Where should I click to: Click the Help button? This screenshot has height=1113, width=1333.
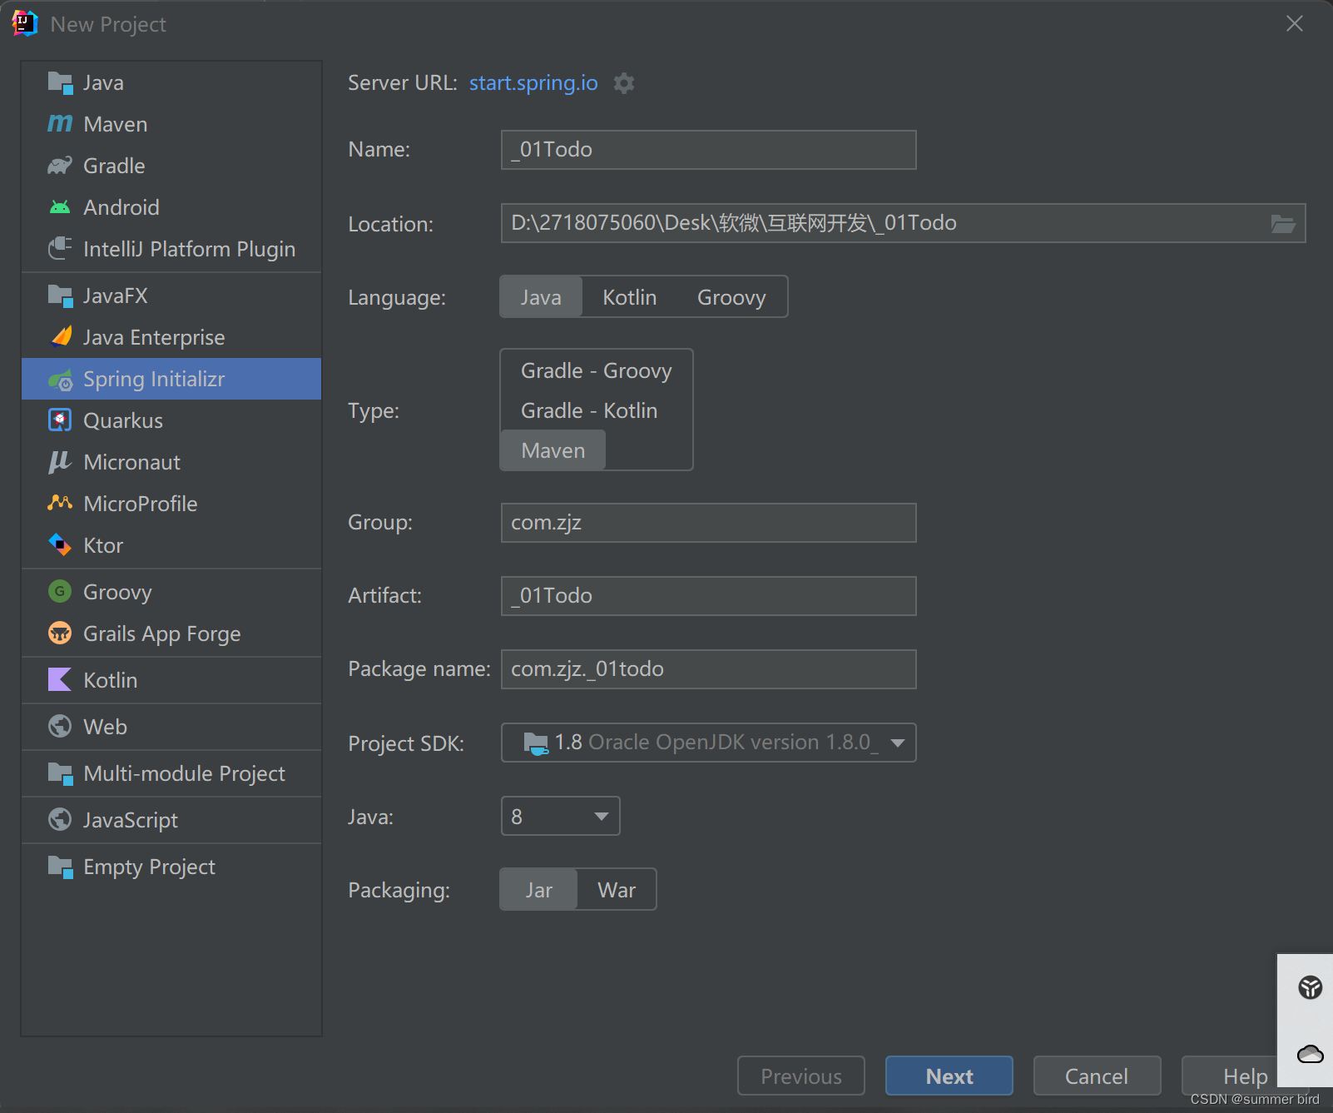pyautogui.click(x=1245, y=1076)
